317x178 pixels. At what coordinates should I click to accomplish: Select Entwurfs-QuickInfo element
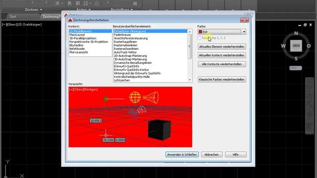(x=126, y=66)
